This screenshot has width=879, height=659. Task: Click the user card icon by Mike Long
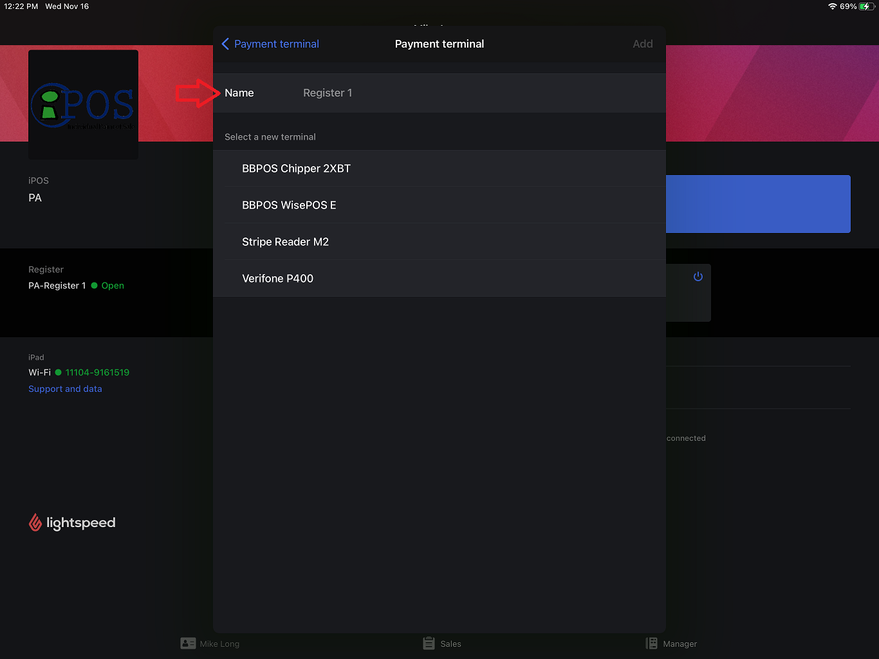[188, 644]
